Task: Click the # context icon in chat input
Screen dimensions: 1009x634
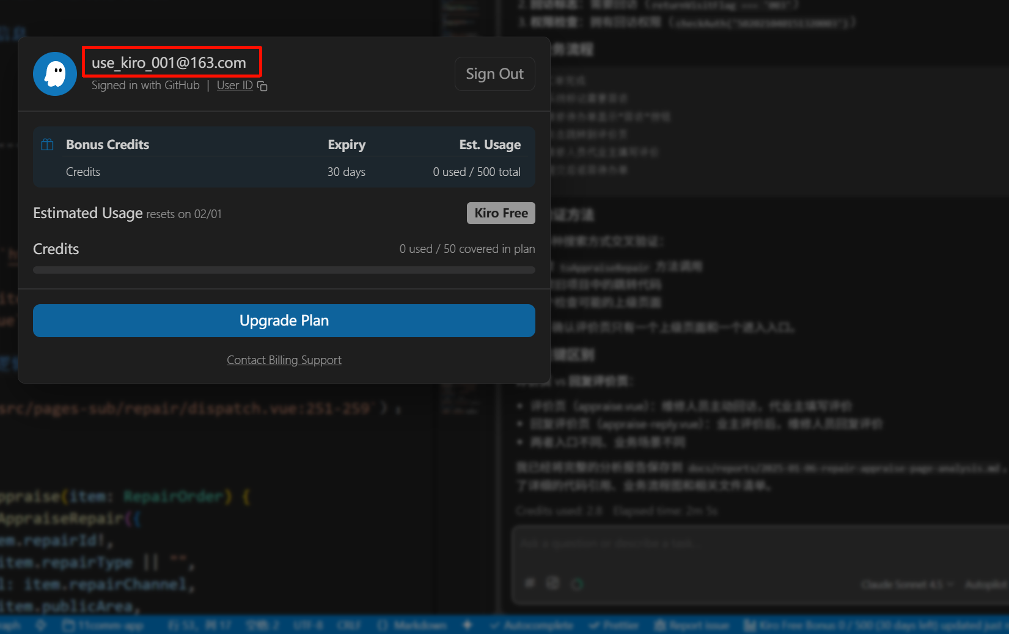Action: click(530, 583)
